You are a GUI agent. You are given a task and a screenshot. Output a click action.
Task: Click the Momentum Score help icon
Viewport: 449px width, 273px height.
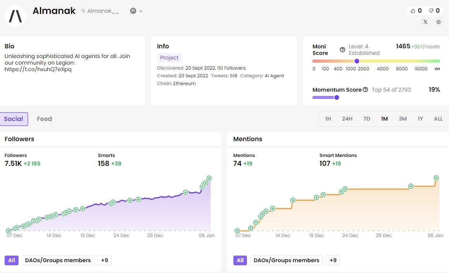[x=365, y=90]
